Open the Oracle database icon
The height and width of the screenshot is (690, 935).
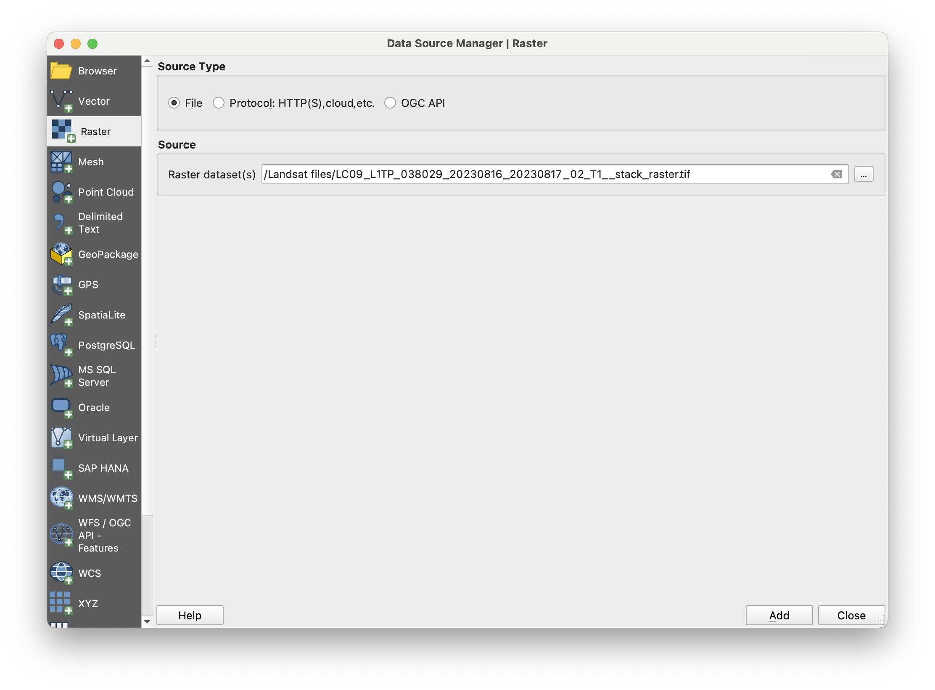tap(61, 407)
